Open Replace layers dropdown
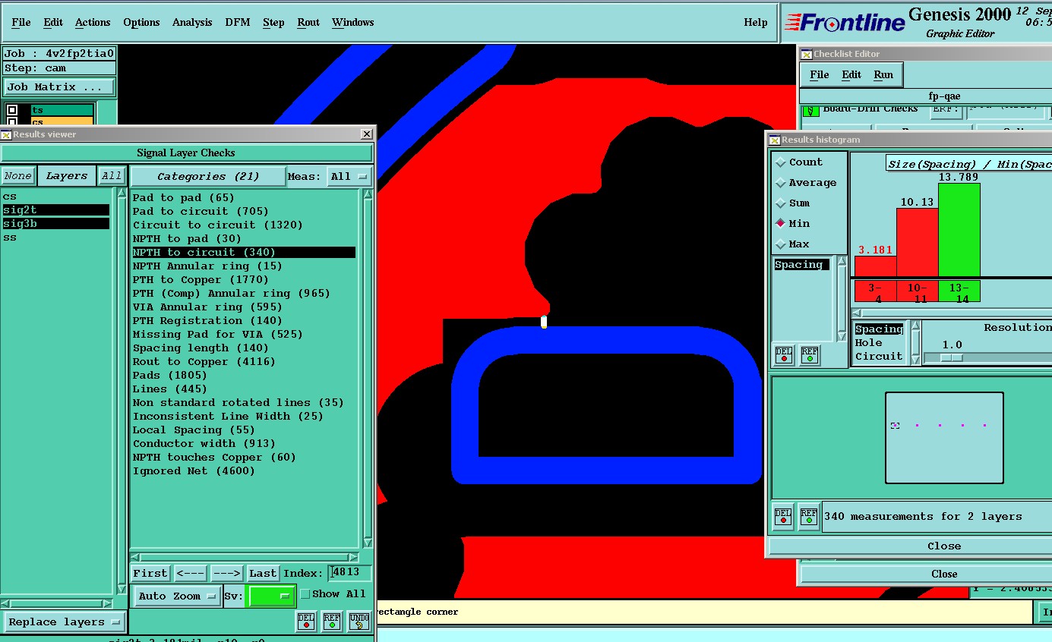The width and height of the screenshot is (1052, 642). pyautogui.click(x=64, y=622)
